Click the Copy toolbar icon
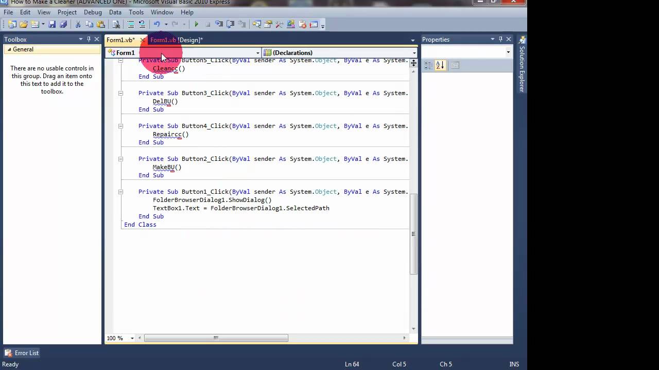659x370 pixels. tap(89, 24)
